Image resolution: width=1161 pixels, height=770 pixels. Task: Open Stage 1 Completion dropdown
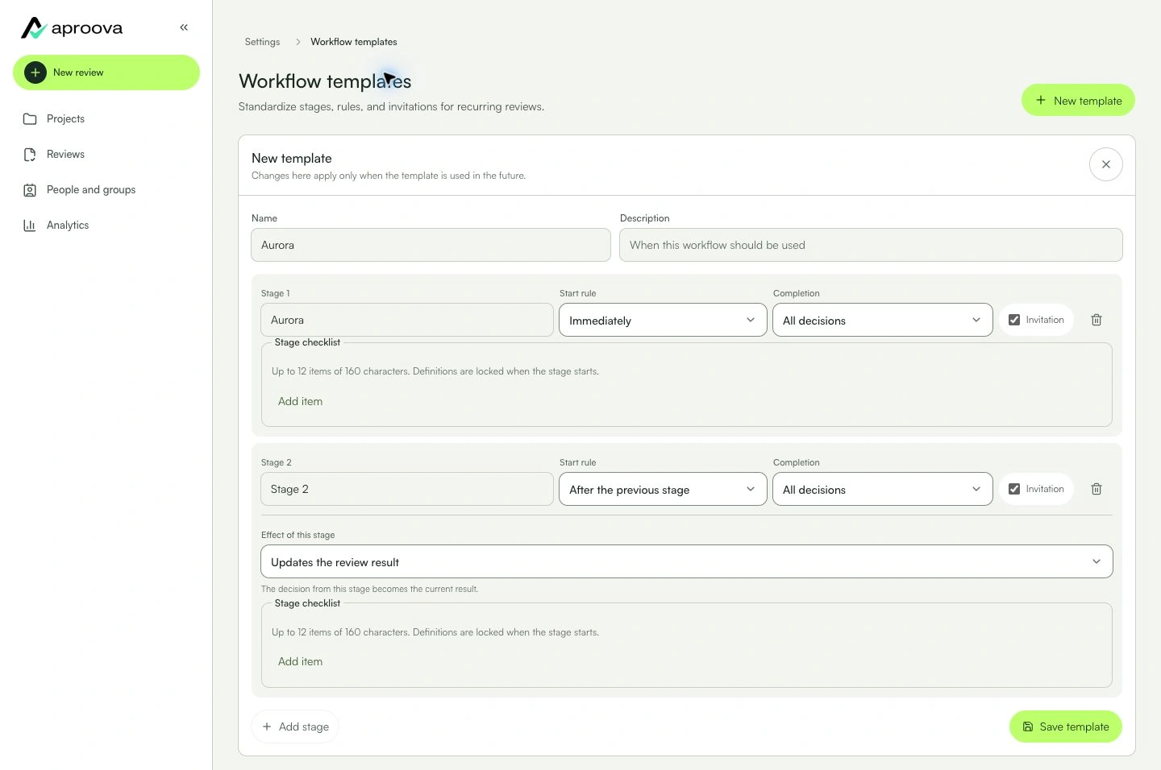(883, 320)
